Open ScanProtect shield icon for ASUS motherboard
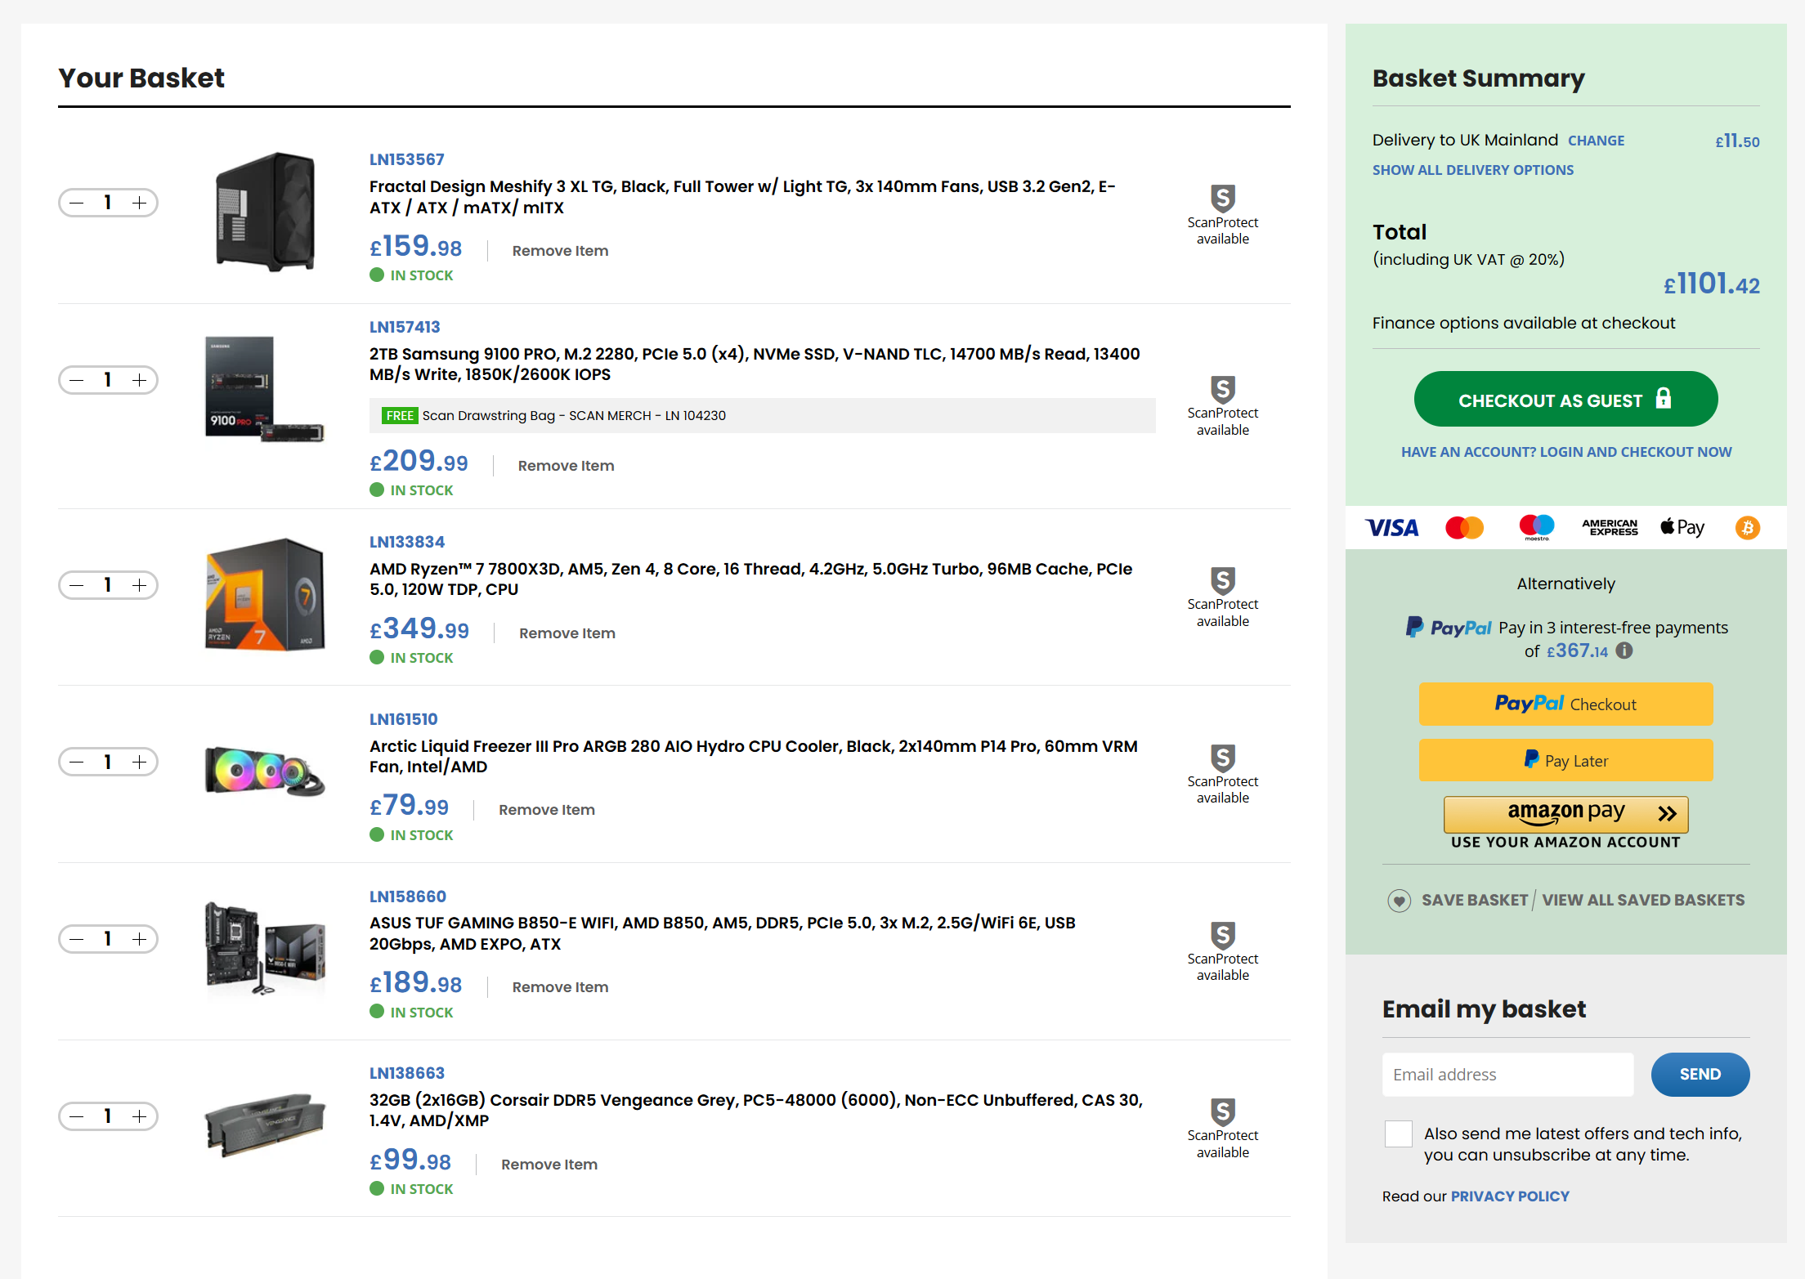This screenshot has width=1805, height=1279. (1223, 935)
